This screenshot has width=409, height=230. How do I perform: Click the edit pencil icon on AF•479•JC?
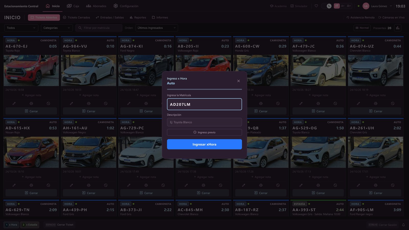(301, 103)
